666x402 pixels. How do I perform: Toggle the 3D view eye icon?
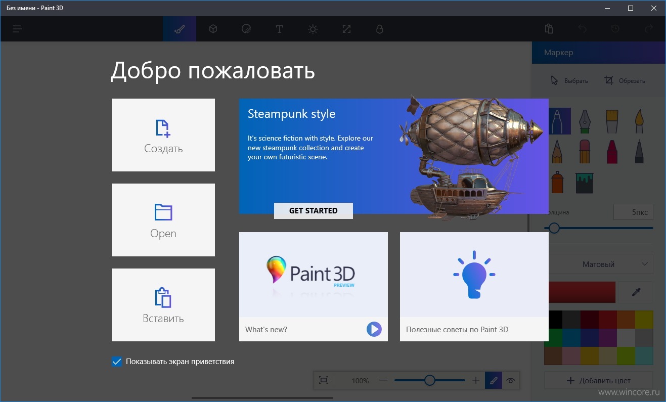pos(511,380)
